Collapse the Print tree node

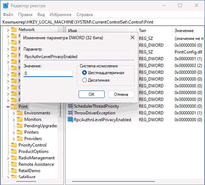pyautogui.click(x=8, y=107)
